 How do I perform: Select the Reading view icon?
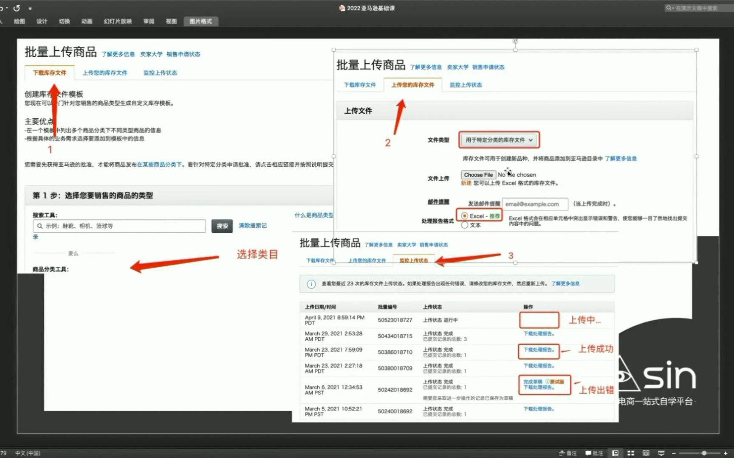tap(646, 453)
